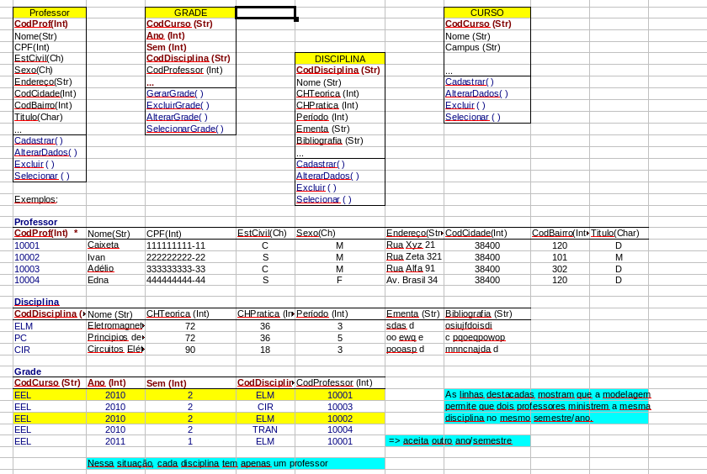Click the CPF cell 111111111-11

pos(176,245)
